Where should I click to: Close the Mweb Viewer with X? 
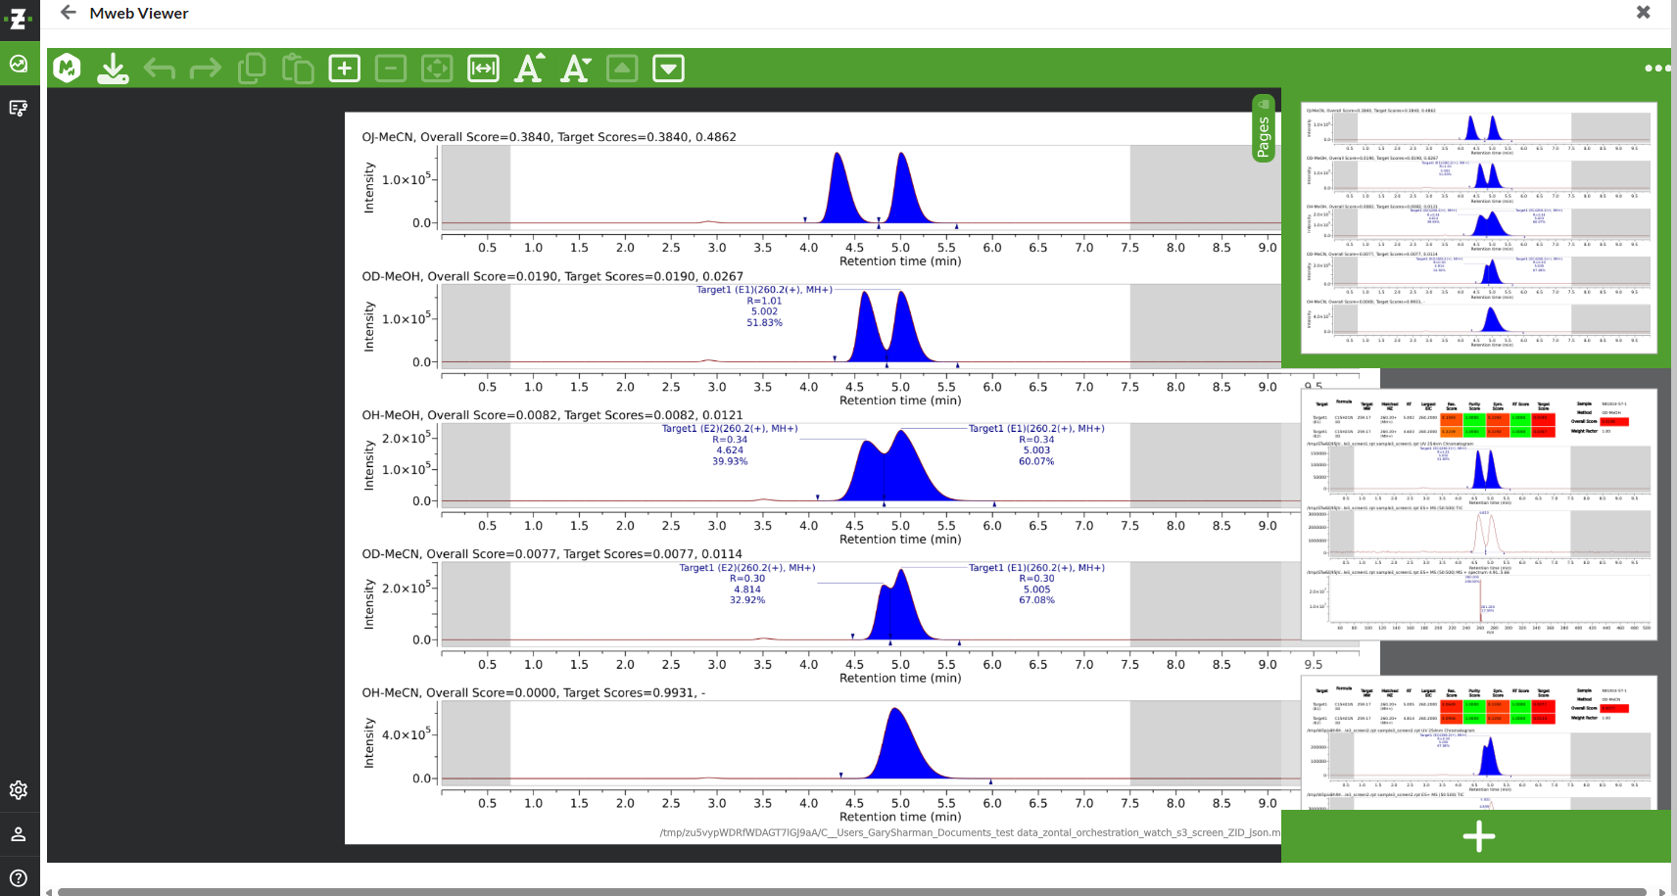pos(1643,12)
